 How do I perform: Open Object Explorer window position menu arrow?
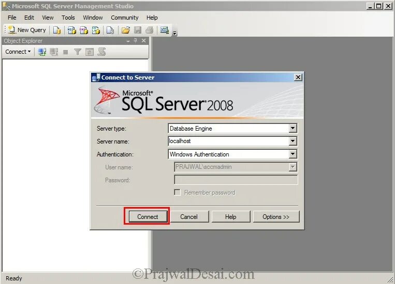pos(128,41)
